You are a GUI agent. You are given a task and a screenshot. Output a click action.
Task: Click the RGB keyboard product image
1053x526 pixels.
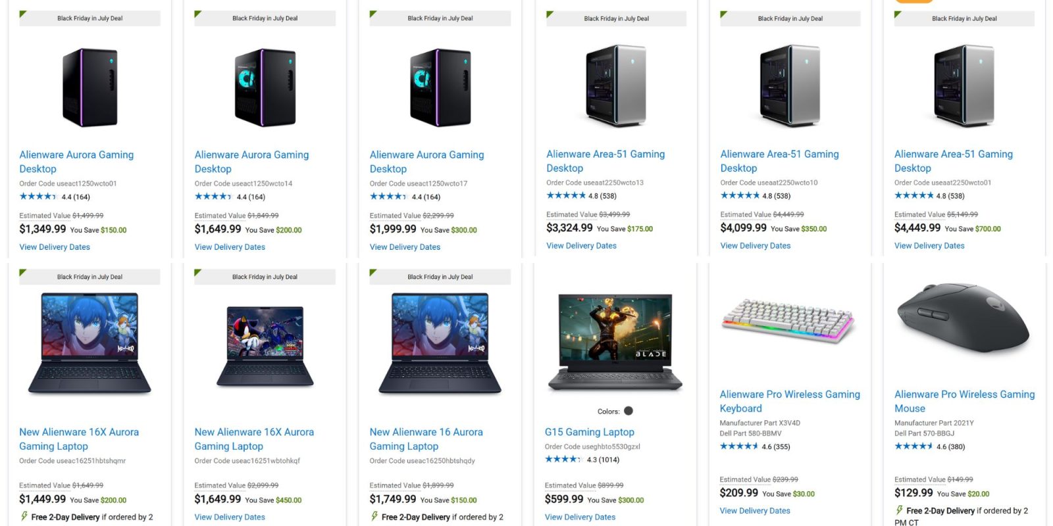pos(787,320)
